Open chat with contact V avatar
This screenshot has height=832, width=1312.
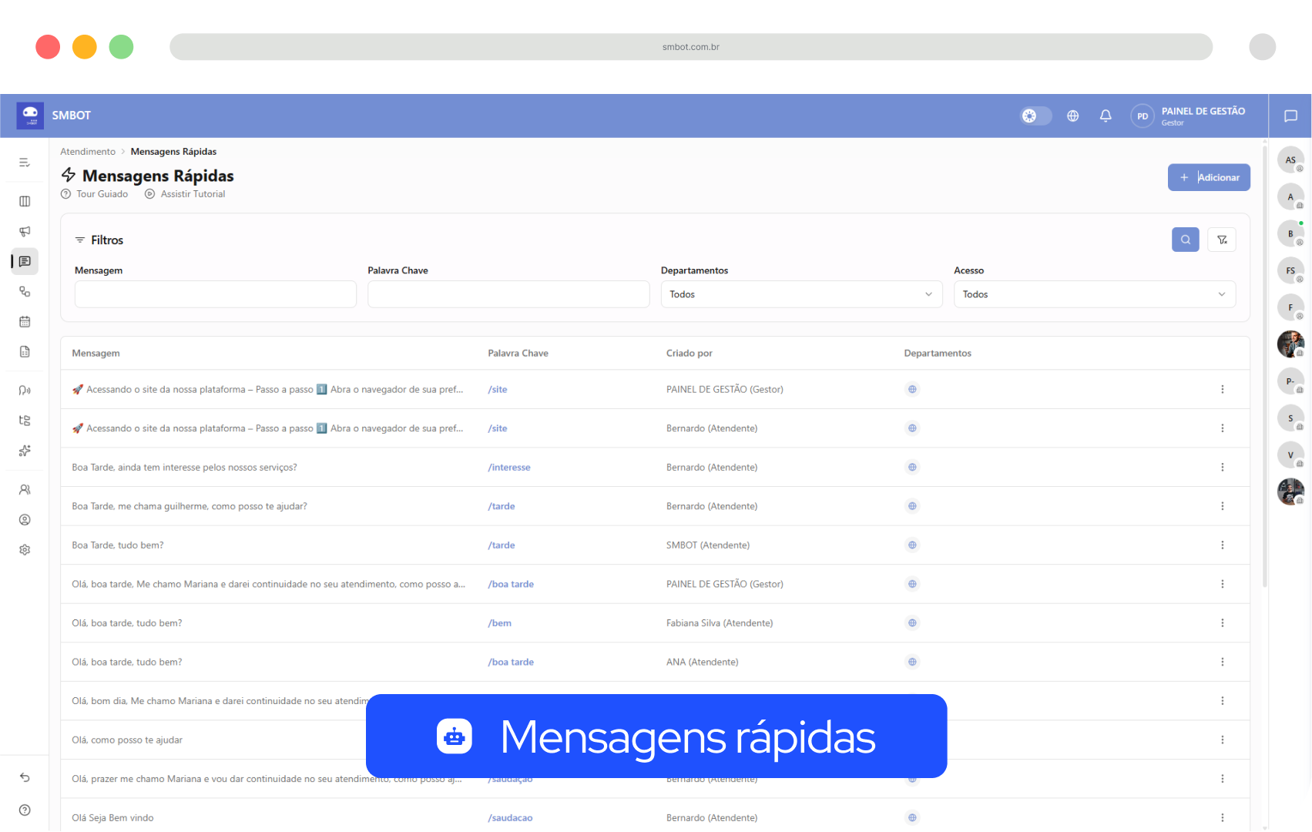tap(1290, 455)
